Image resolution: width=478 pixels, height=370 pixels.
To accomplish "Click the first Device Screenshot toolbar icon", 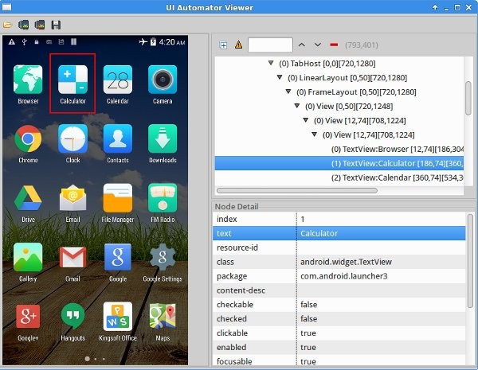I will click(x=23, y=25).
